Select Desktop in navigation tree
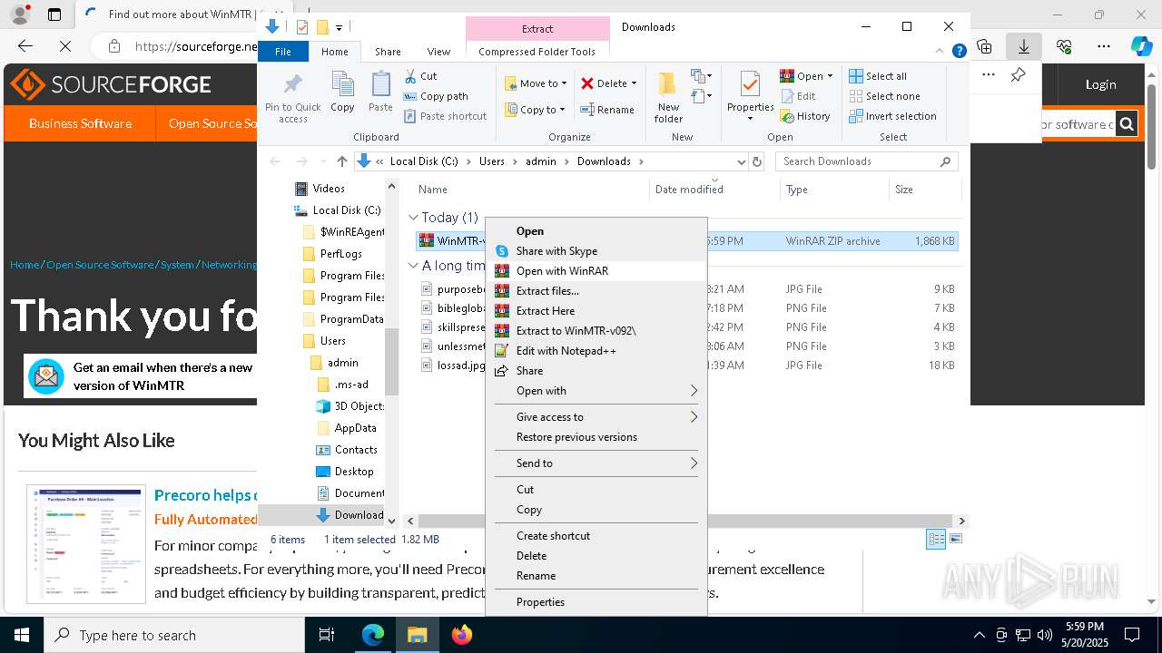1162x653 pixels. click(x=353, y=472)
